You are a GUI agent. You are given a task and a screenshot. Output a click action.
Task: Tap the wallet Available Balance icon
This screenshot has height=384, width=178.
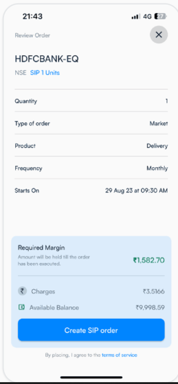coord(22,307)
